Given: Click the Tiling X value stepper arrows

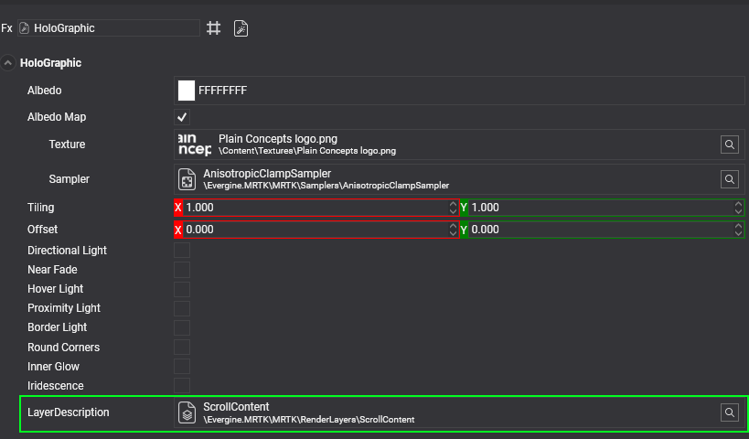Looking at the screenshot, I should point(453,208).
